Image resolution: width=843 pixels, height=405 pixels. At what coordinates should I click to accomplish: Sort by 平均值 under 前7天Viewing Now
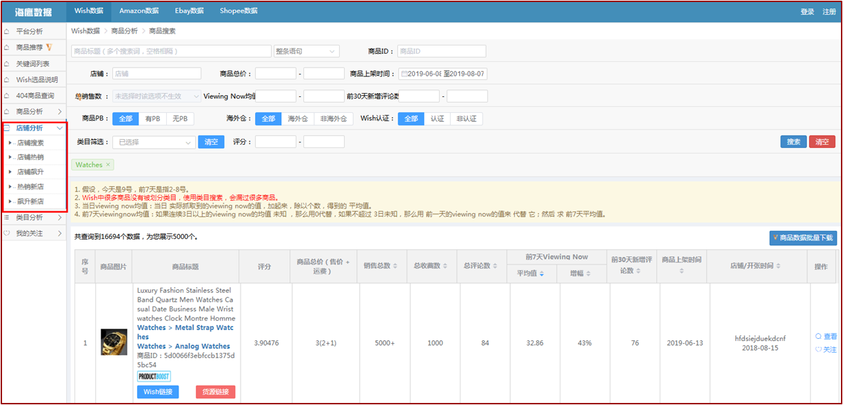click(x=540, y=274)
